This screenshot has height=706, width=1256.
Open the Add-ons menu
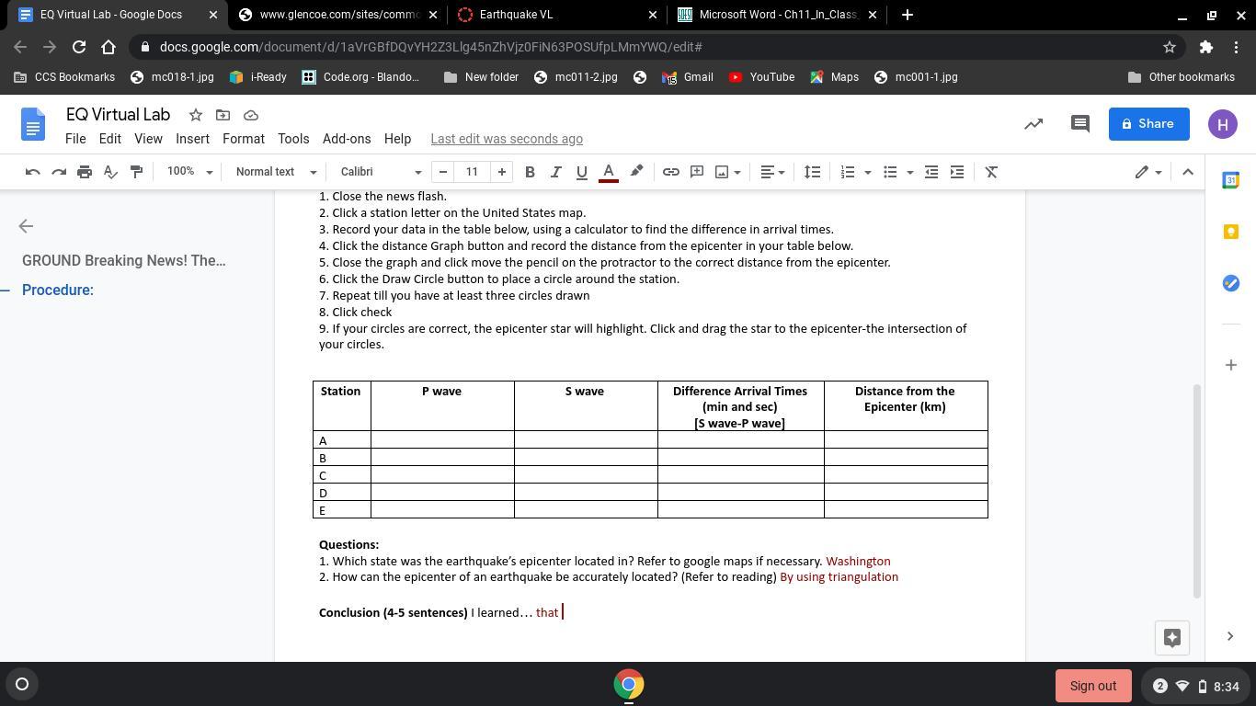click(347, 139)
